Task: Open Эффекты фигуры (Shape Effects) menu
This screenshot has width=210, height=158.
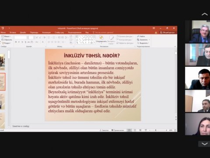Action: pos(125,43)
